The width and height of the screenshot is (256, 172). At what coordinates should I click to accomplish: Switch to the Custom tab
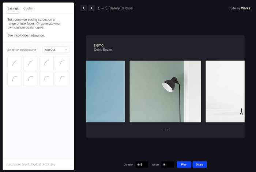pos(29,8)
